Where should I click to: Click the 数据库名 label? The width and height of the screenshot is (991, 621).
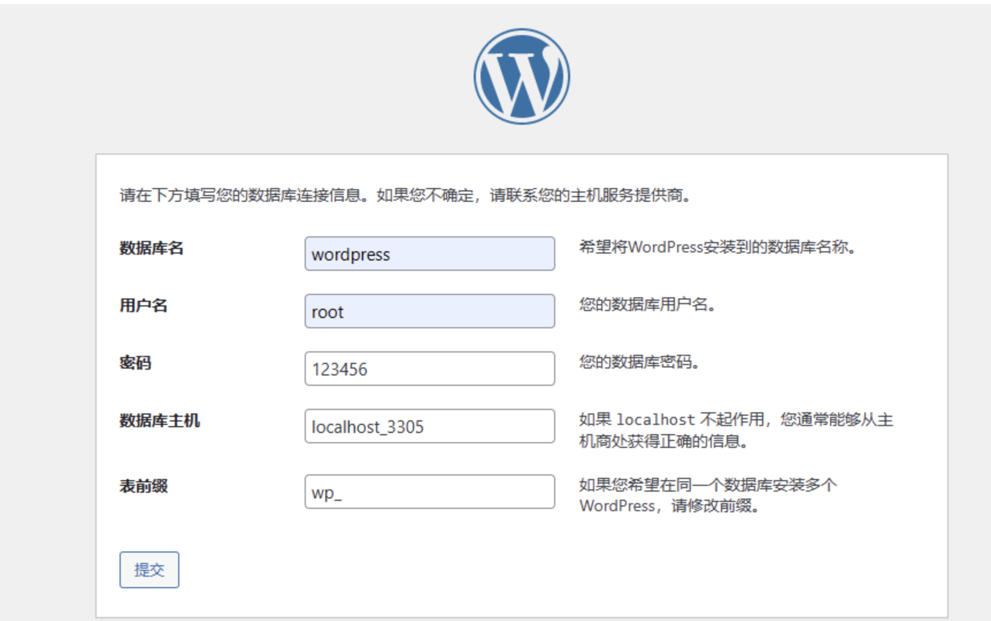[151, 248]
